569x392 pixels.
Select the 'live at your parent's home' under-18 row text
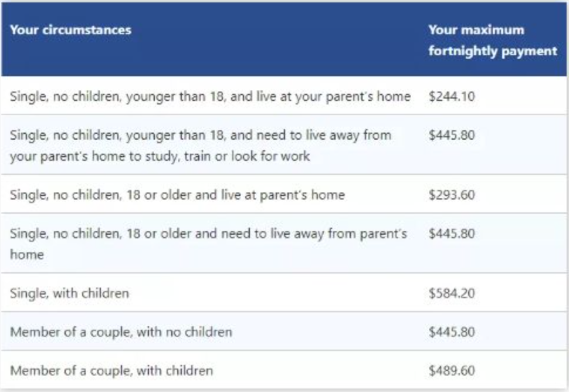[210, 96]
